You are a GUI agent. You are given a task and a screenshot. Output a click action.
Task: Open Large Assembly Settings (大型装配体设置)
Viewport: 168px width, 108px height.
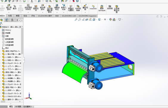point(116,9)
